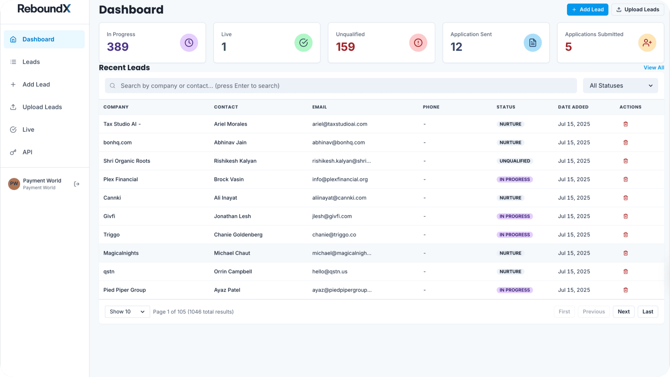Image resolution: width=670 pixels, height=377 pixels.
Task: Click the Applications Submitted user-plus icon
Action: click(x=647, y=43)
